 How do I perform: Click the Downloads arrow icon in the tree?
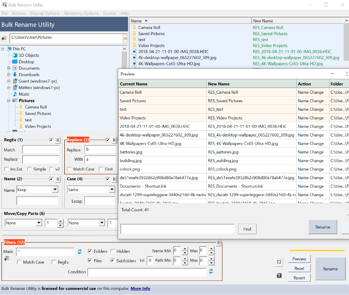click(x=15, y=75)
